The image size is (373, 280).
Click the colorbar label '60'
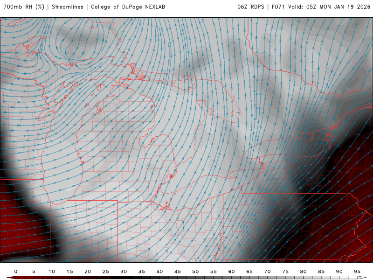(231, 272)
